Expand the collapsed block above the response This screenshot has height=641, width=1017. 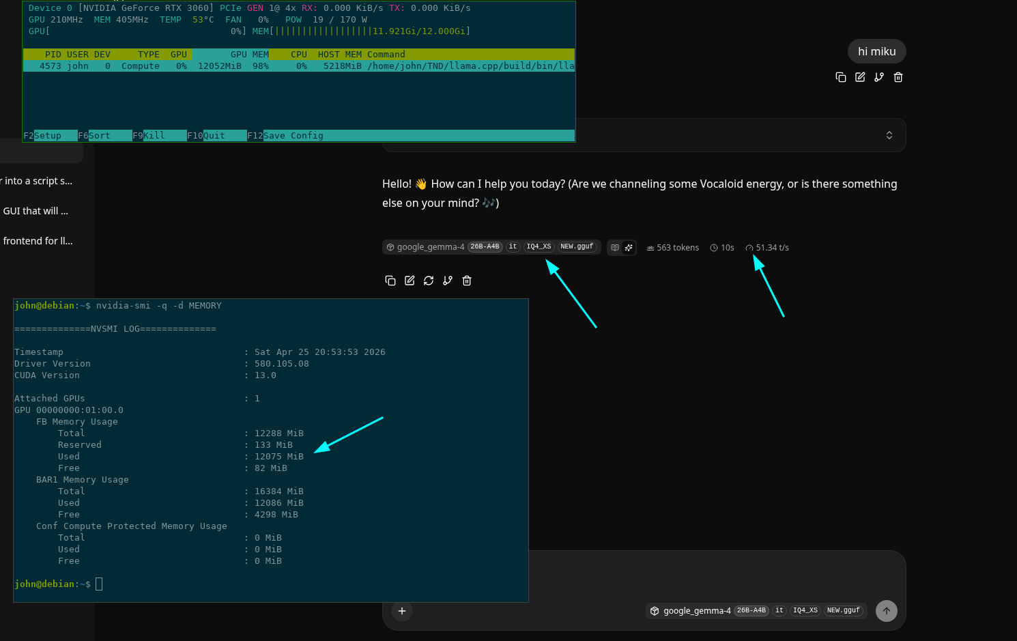pos(889,135)
